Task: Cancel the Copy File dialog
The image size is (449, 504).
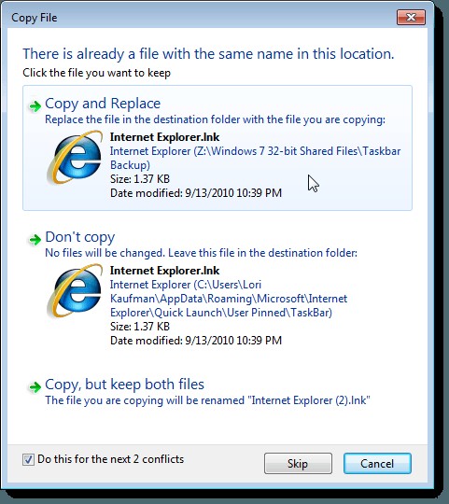Action: pos(377,464)
